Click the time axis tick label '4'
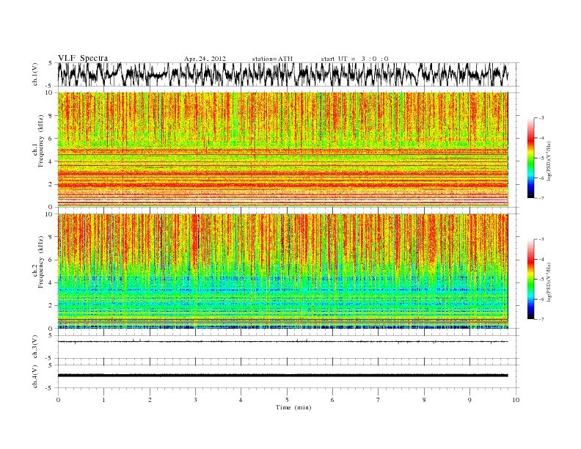 pyautogui.click(x=241, y=400)
